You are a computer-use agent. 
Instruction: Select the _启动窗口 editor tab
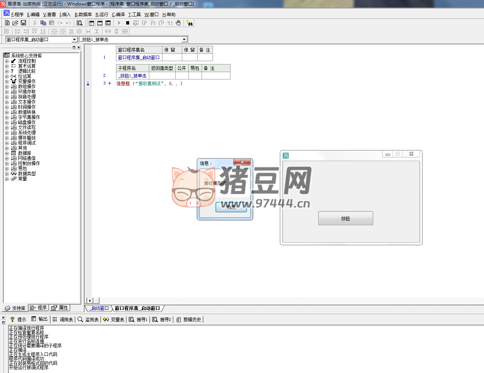click(x=100, y=308)
